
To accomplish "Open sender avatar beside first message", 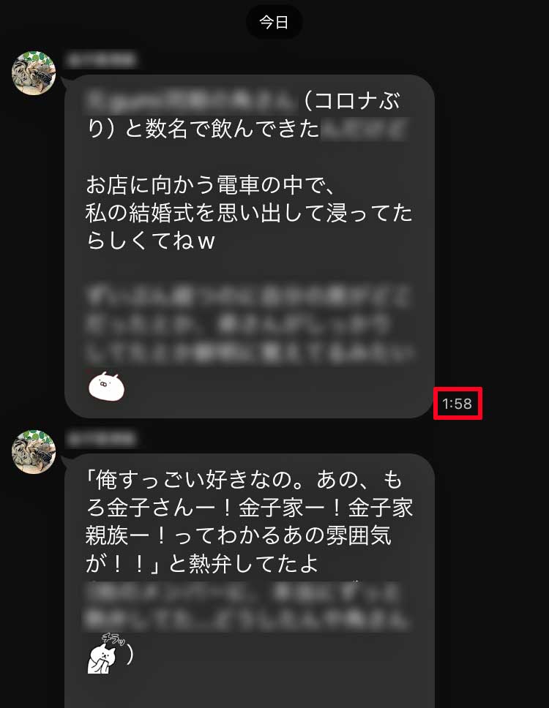I will click(x=34, y=73).
